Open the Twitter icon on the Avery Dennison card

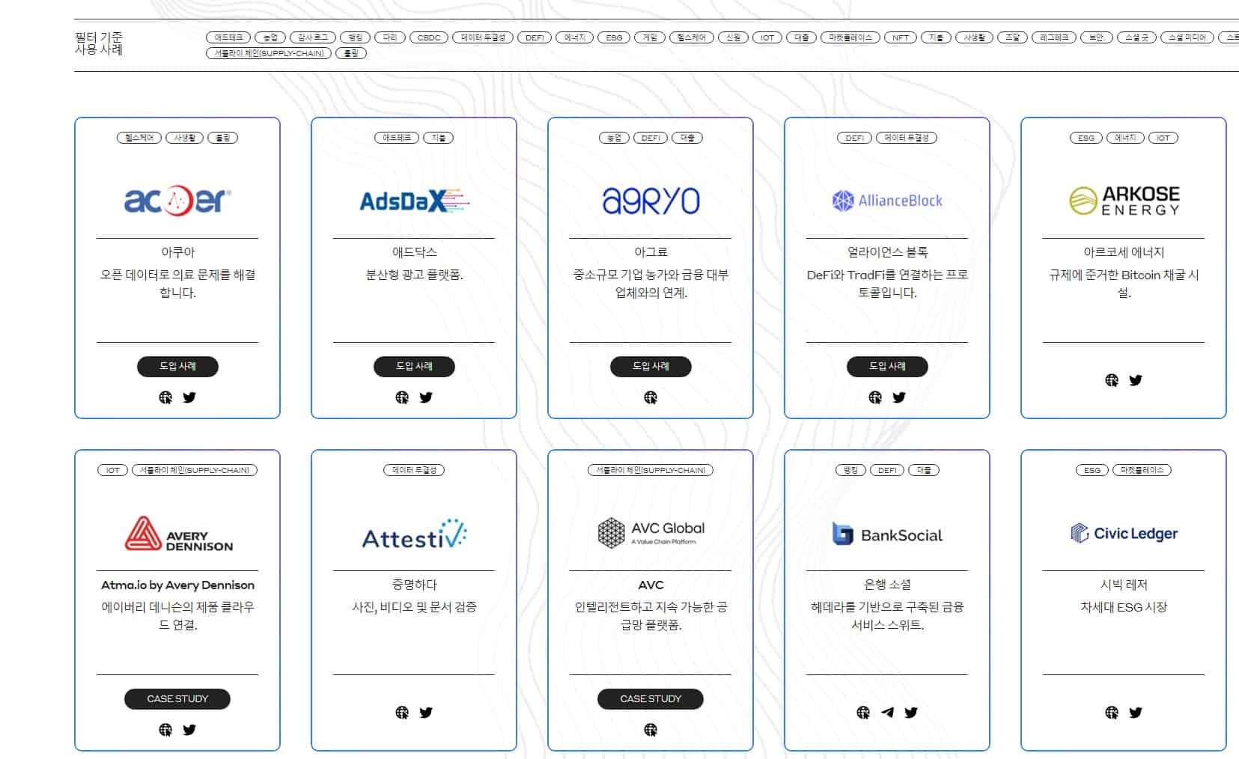point(189,730)
